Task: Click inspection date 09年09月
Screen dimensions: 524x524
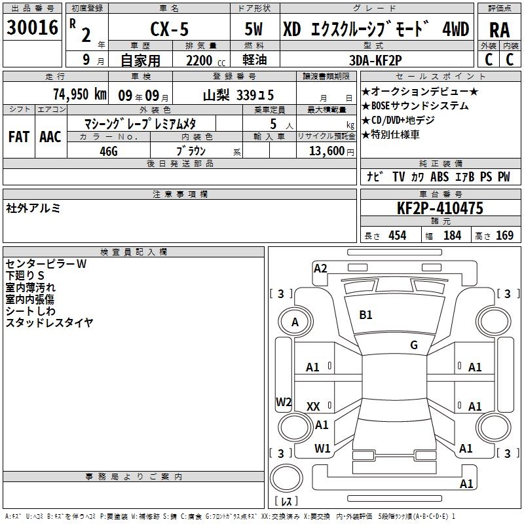Action: coord(143,96)
